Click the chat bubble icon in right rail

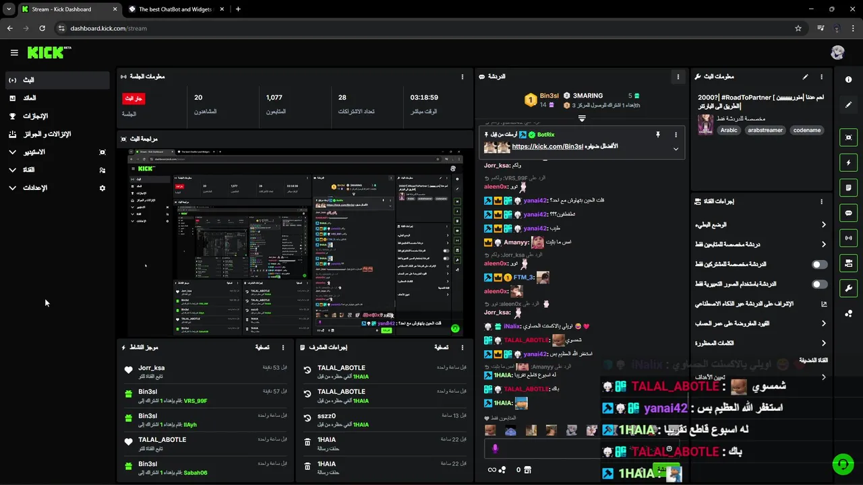[x=849, y=213]
